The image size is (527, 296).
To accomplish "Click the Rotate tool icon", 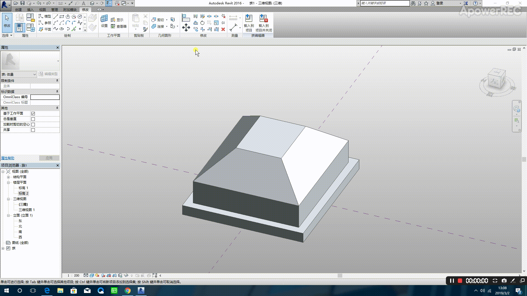I will coord(202,23).
